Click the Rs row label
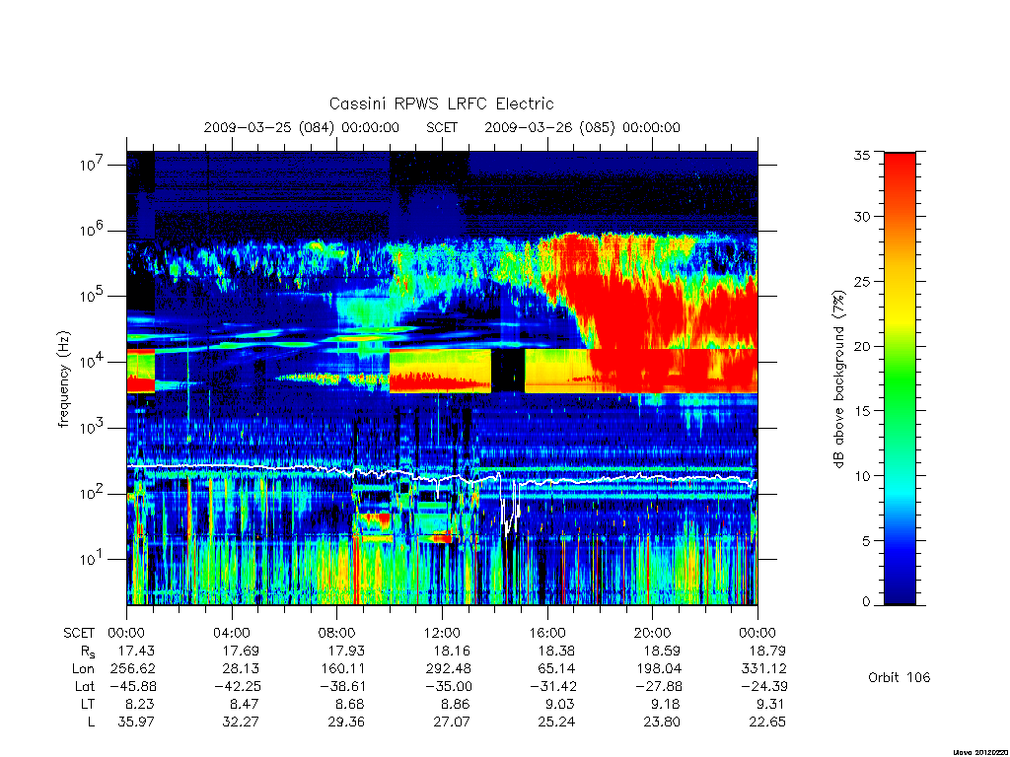 (x=86, y=653)
